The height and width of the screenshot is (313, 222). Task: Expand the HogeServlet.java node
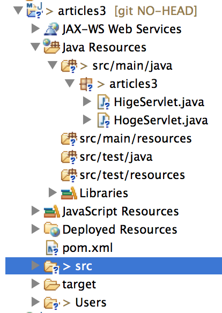87,120
